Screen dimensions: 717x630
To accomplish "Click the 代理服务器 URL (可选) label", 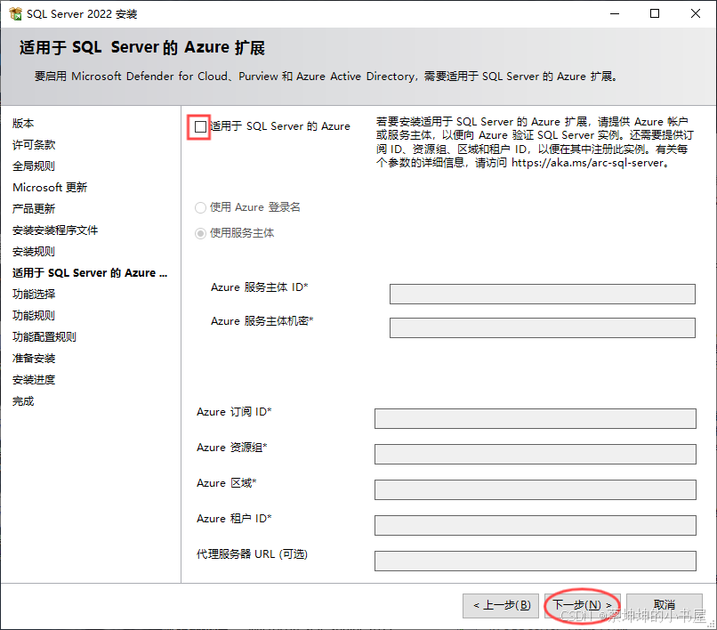I will tap(252, 554).
